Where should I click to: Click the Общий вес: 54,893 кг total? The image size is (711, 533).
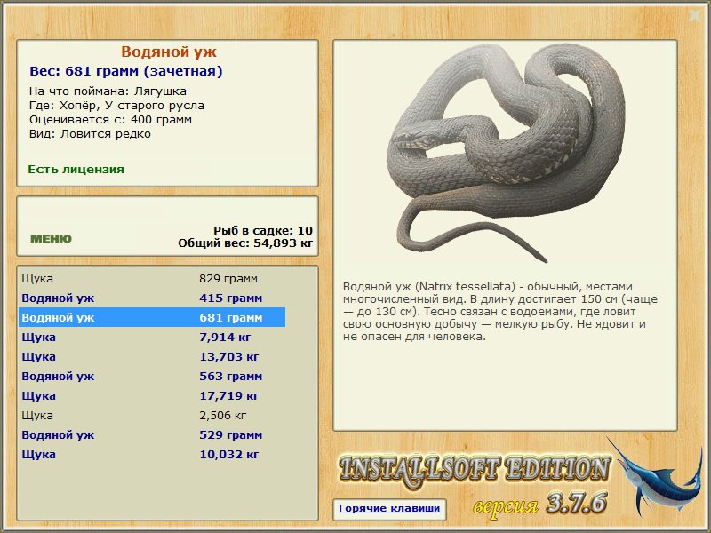click(245, 243)
